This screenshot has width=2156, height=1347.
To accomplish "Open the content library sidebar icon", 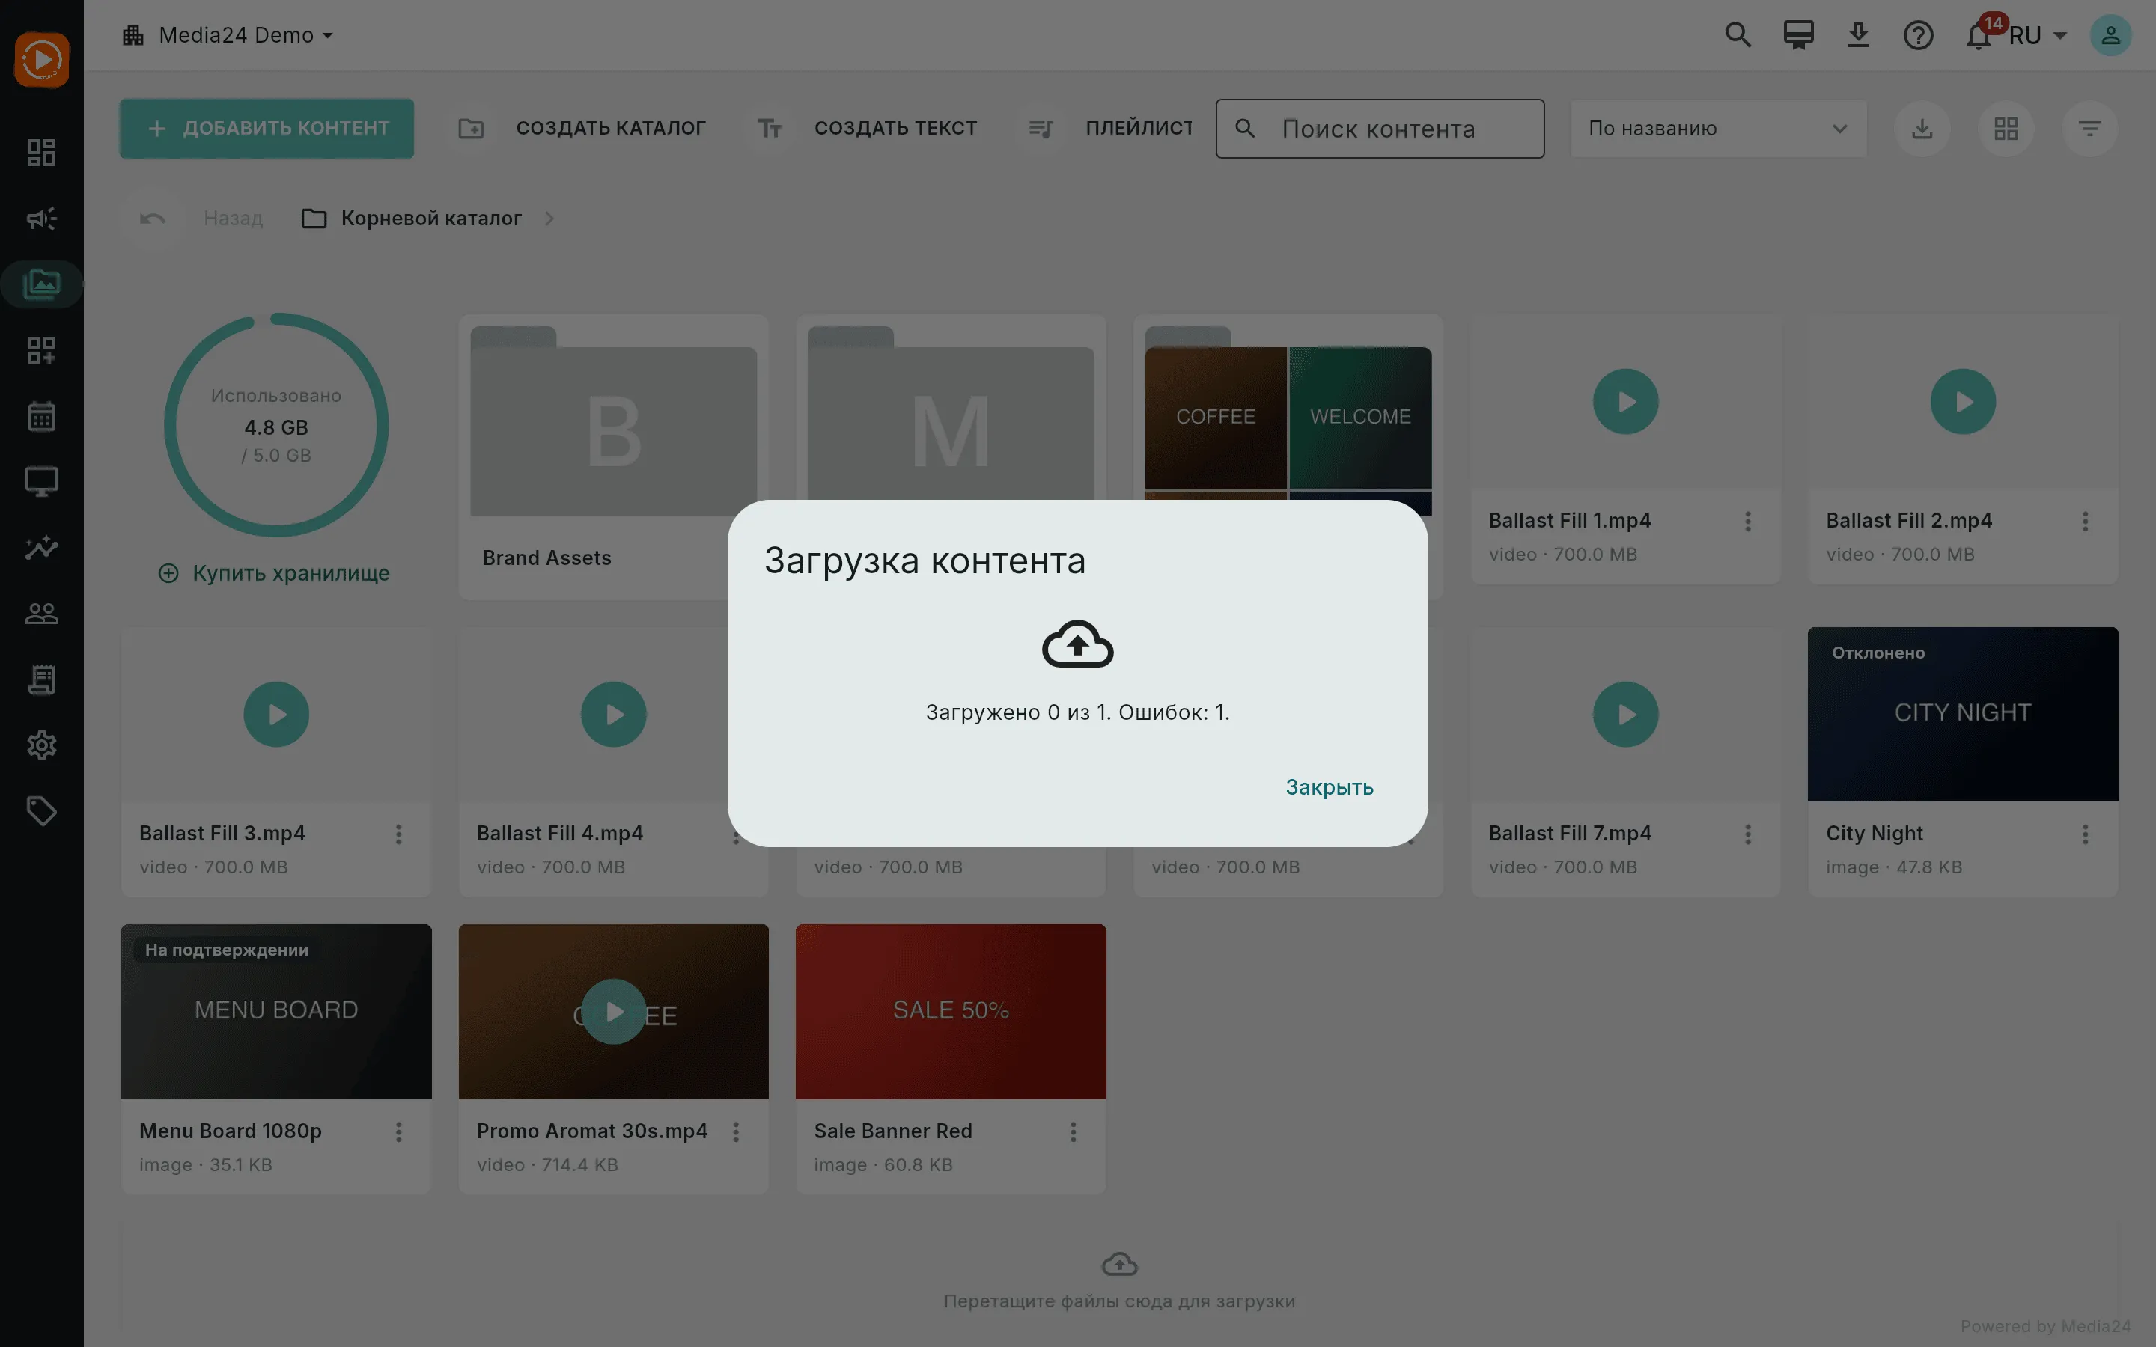I will (x=42, y=284).
